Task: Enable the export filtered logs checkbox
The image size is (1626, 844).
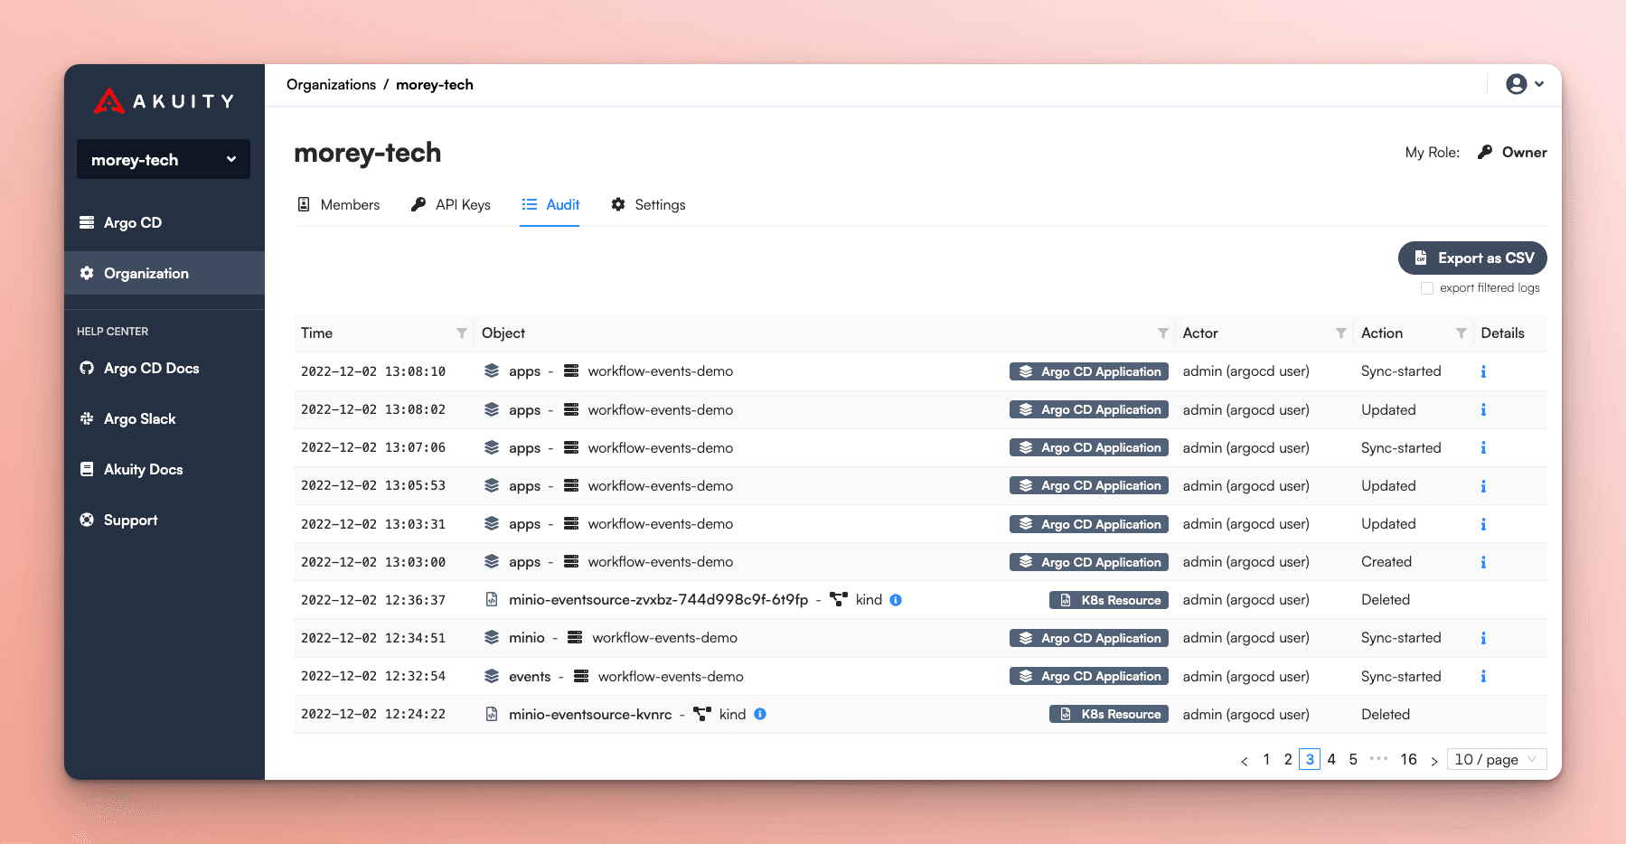Action: [x=1427, y=287]
